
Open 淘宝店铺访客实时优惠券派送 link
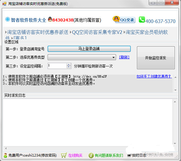tap(38, 32)
